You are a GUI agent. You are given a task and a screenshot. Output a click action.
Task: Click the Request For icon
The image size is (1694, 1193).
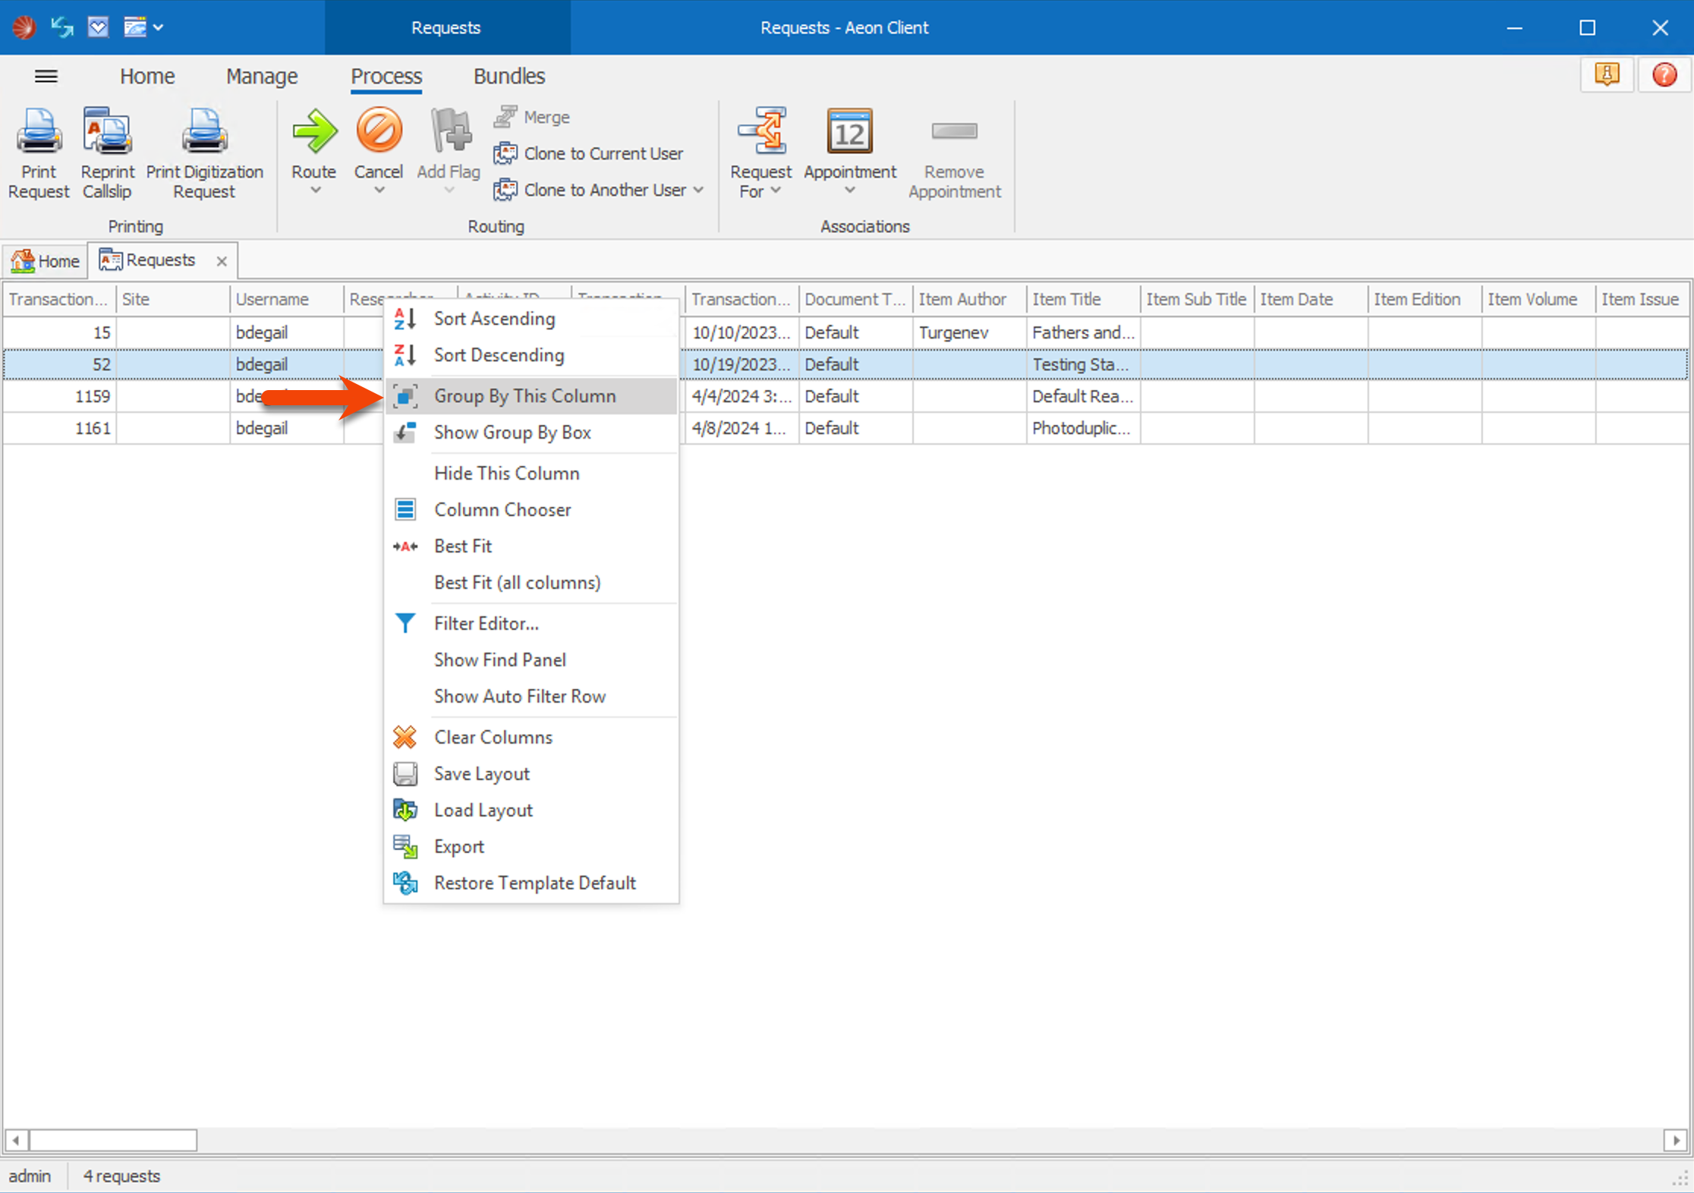[761, 132]
